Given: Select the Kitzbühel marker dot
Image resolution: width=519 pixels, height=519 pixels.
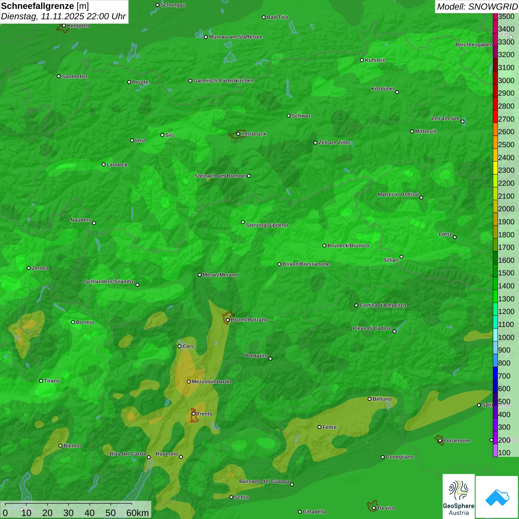Looking at the screenshot, I should point(397,92).
